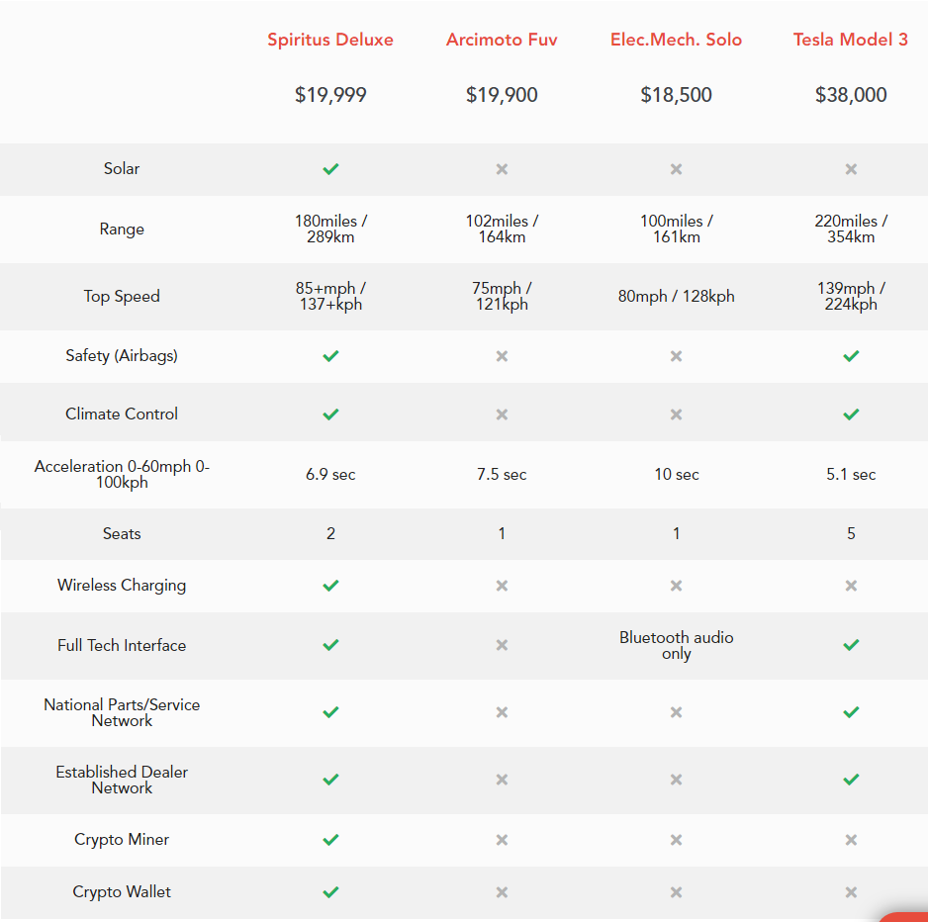Click Tesla's 5.1 sec acceleration value
This screenshot has height=922, width=928.
[851, 474]
